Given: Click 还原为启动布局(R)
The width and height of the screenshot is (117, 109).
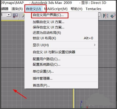Looking at the screenshot, I should pos(61,33).
